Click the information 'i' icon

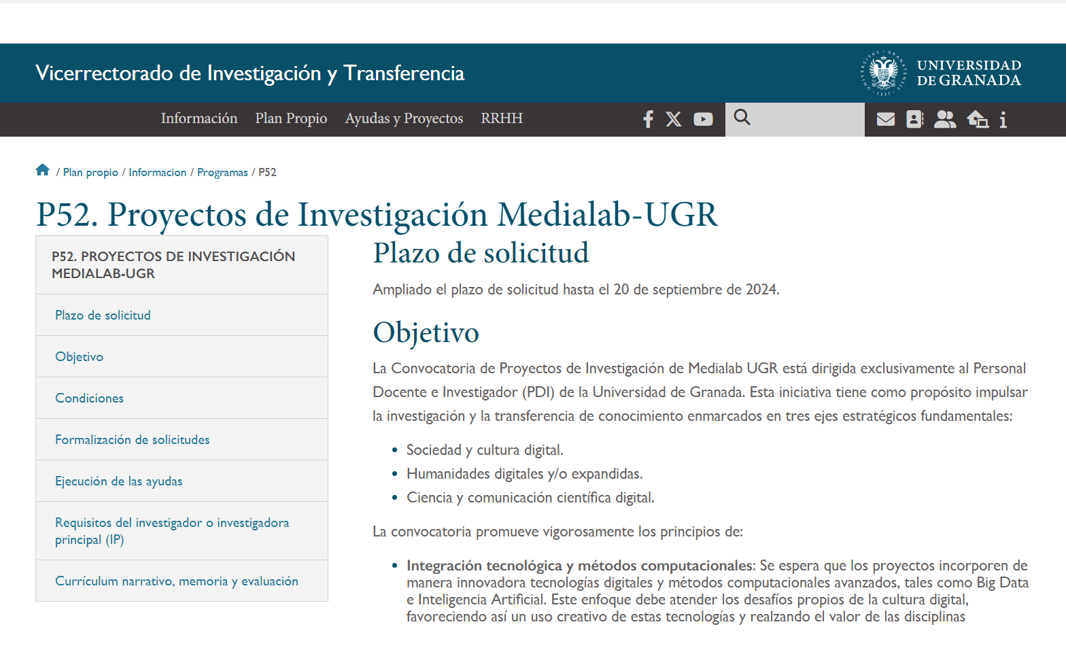click(1003, 120)
